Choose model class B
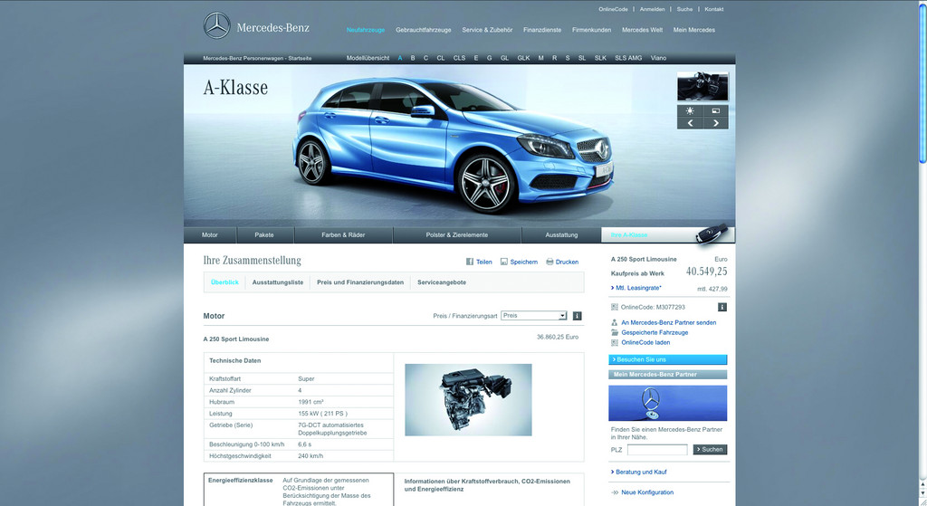This screenshot has height=506, width=927. click(x=413, y=58)
